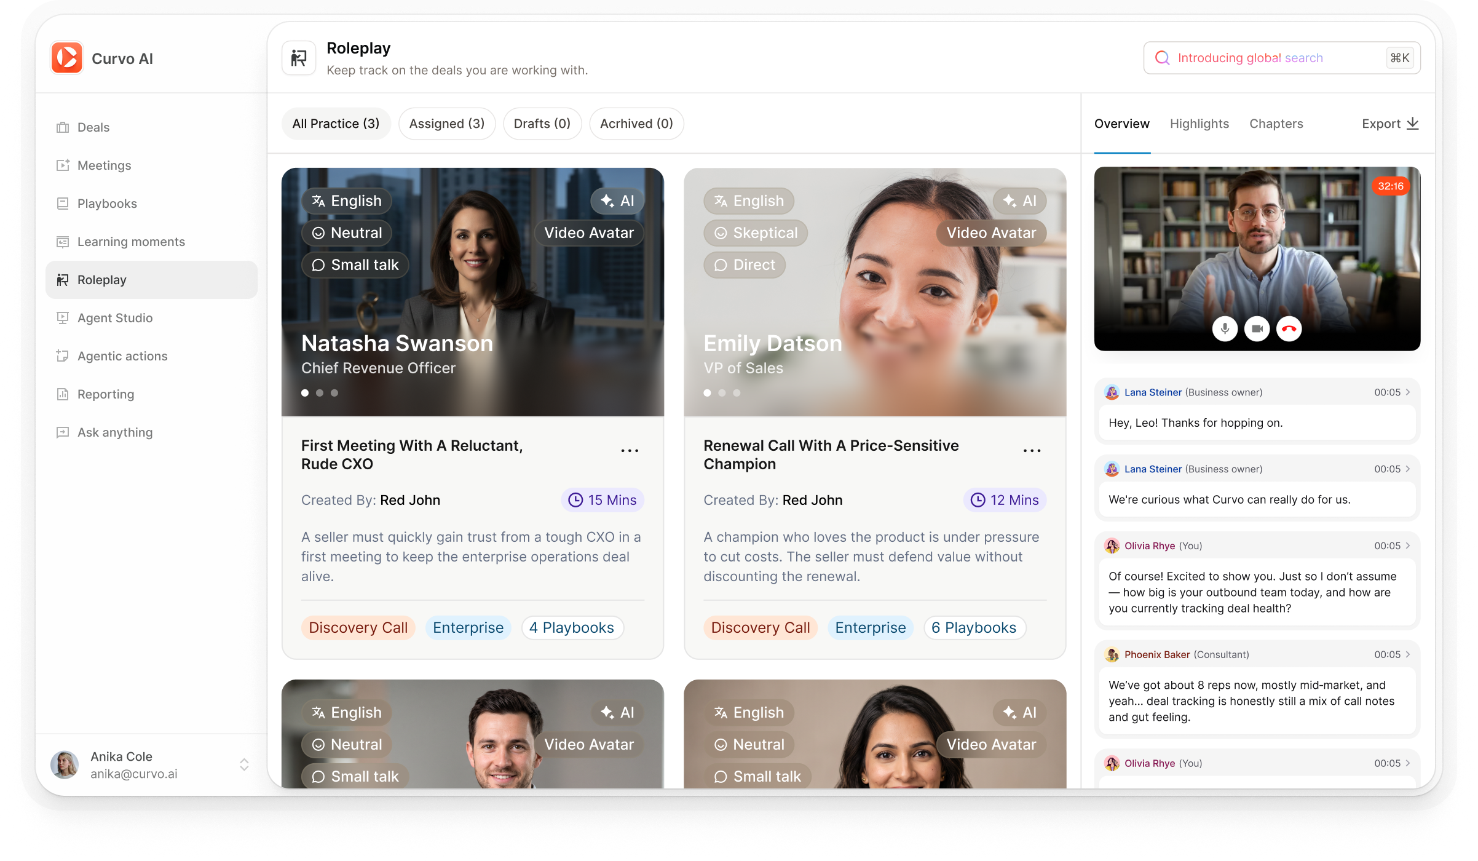Select second carousel dot on Natasha Swanson card

point(320,393)
